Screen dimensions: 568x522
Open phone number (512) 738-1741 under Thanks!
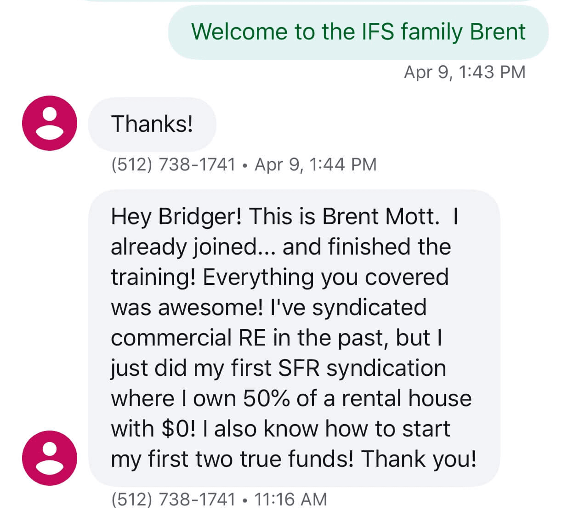(x=173, y=165)
